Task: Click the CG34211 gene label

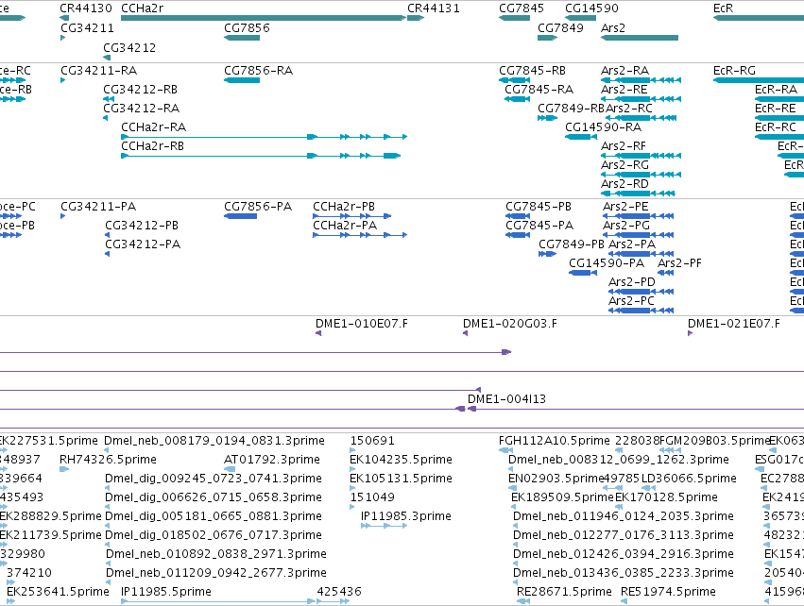Action: pos(87,27)
